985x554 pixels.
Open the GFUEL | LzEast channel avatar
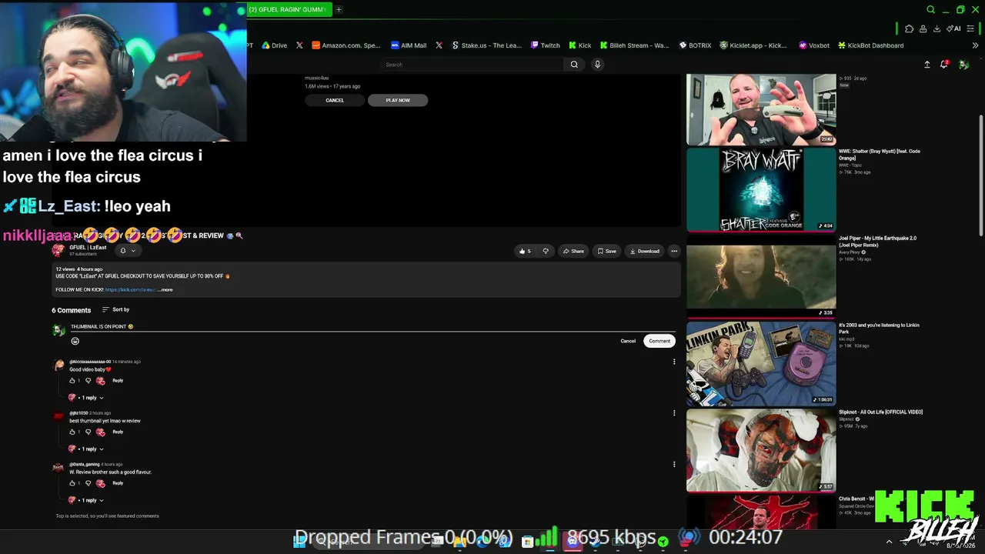tap(58, 250)
